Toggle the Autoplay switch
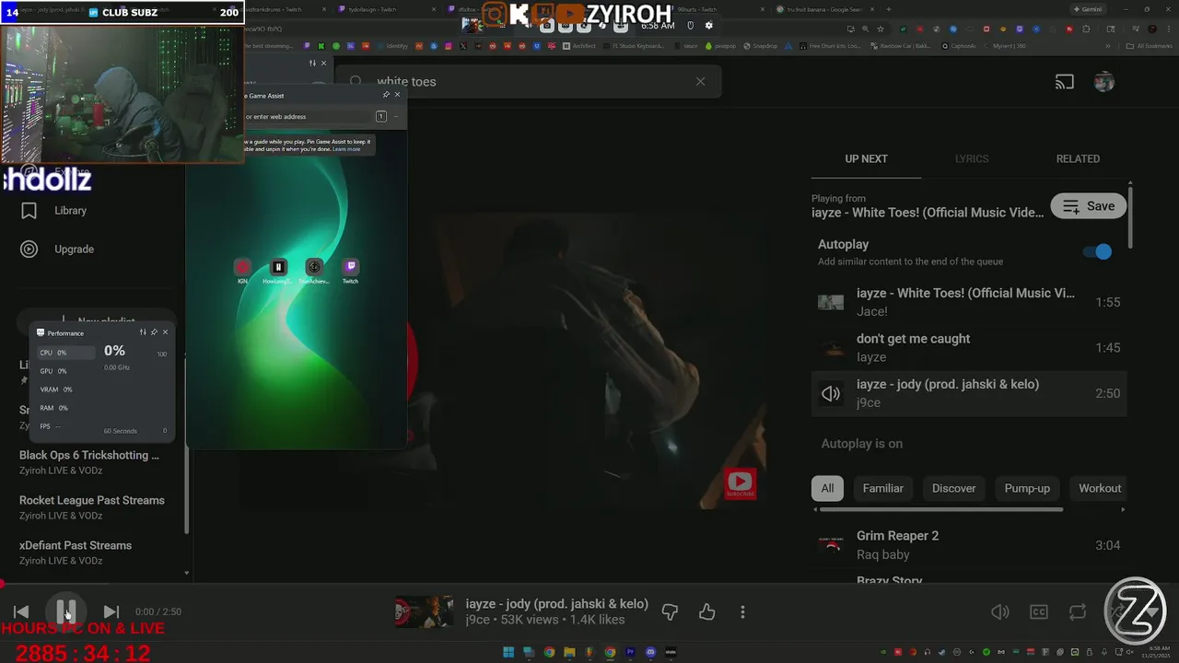This screenshot has height=663, width=1179. (1097, 251)
